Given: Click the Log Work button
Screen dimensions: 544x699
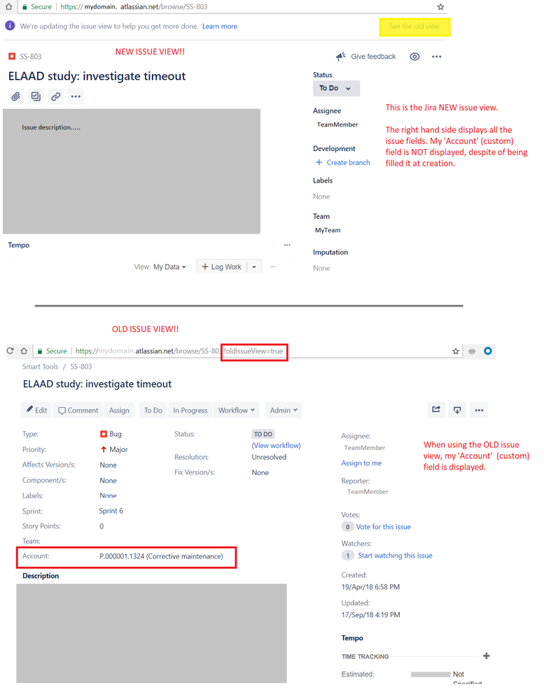Looking at the screenshot, I should 222,267.
